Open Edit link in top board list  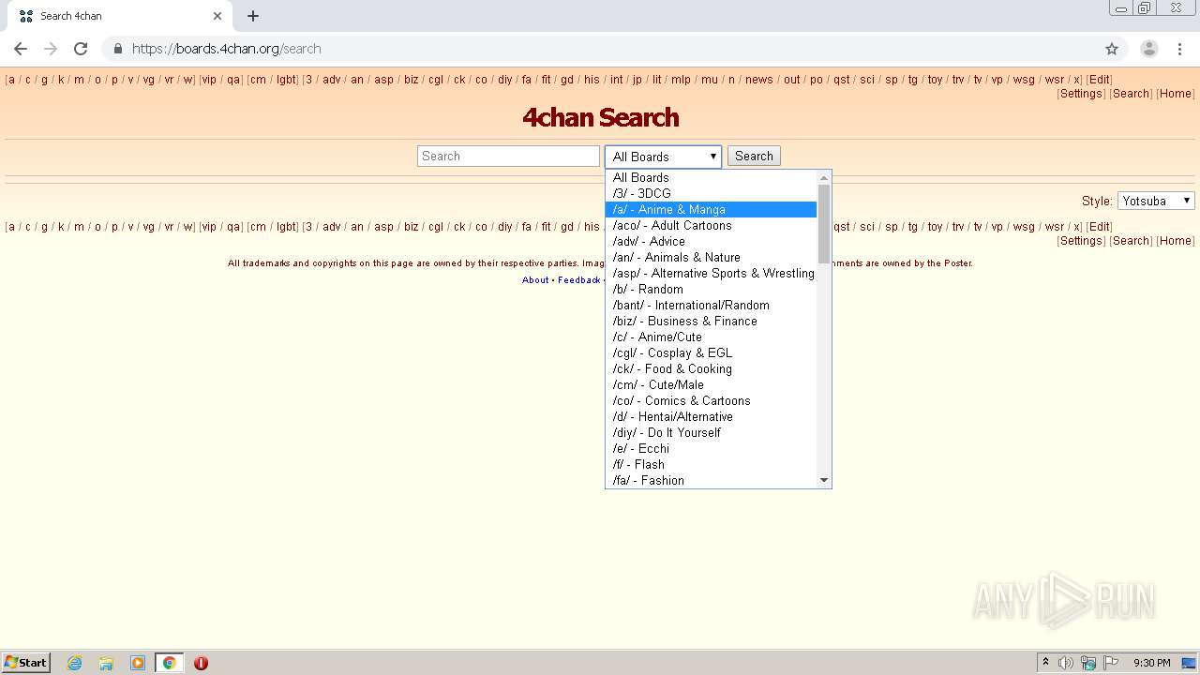coord(1099,80)
